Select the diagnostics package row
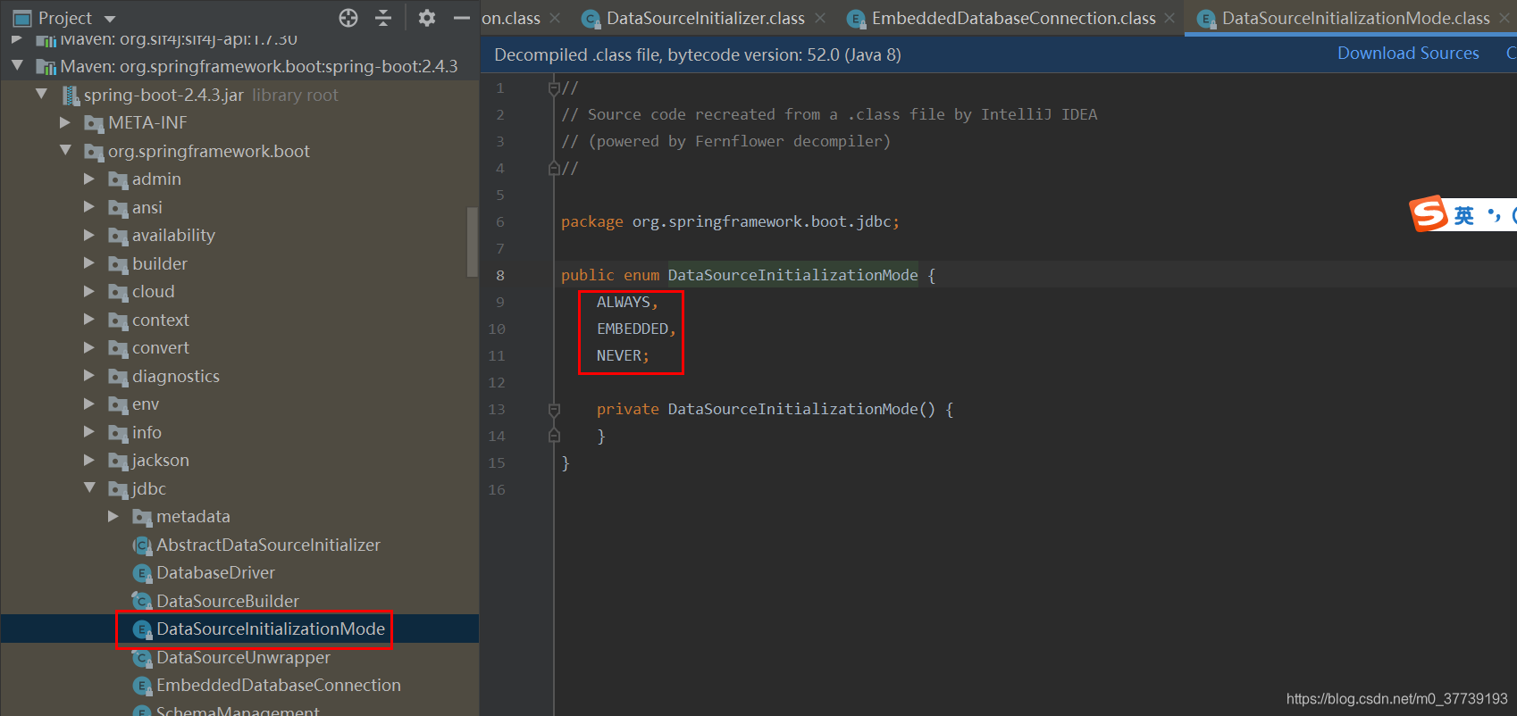The image size is (1517, 716). tap(239, 377)
